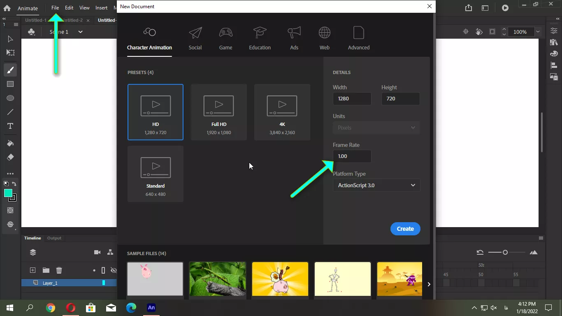This screenshot has width=562, height=316.
Task: Click the New Layer icon
Action: point(33,270)
